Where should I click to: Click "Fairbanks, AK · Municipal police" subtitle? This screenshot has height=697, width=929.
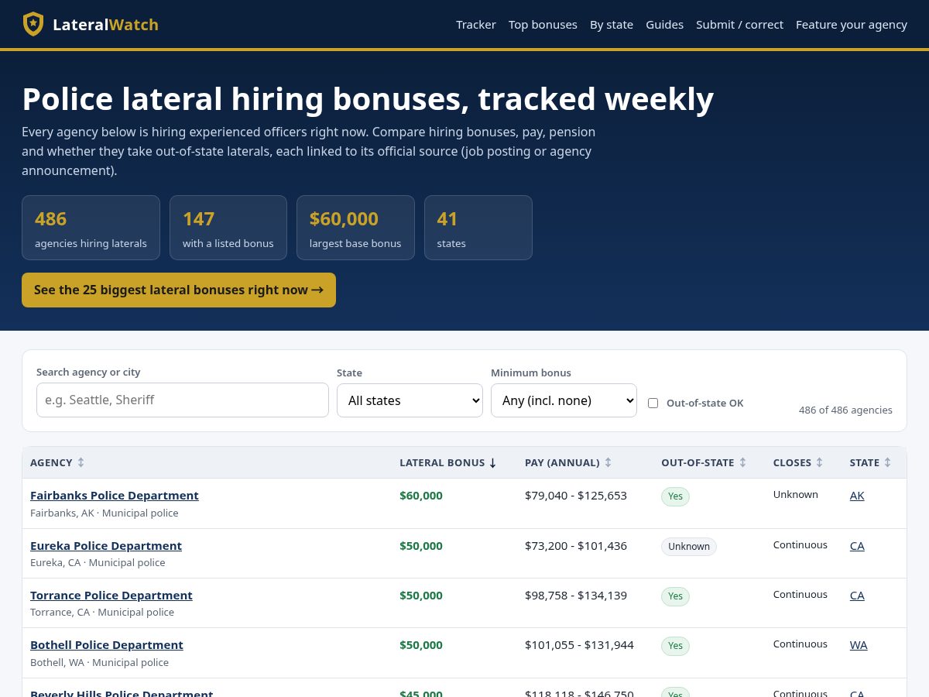click(105, 513)
